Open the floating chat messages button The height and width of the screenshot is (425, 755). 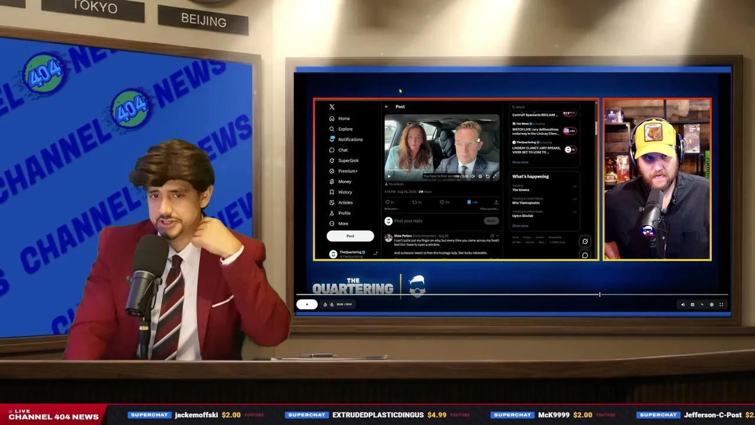585,255
